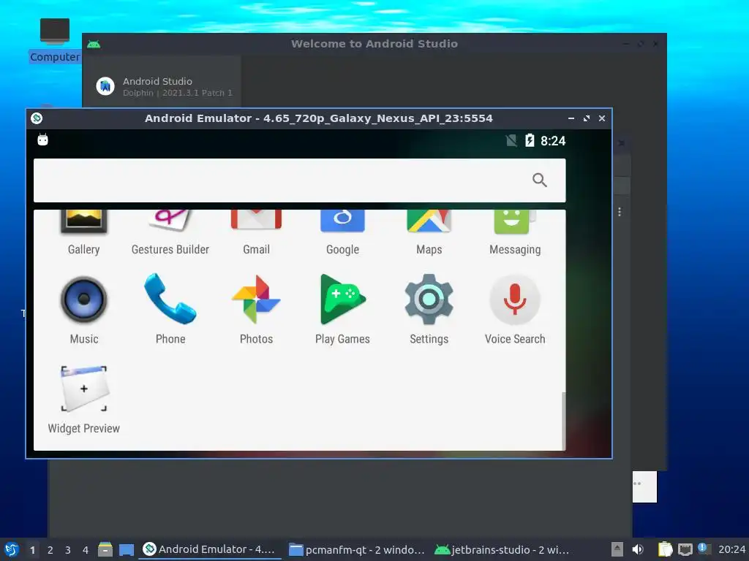
Task: Open the Computer desktop icon
Action: click(x=55, y=40)
